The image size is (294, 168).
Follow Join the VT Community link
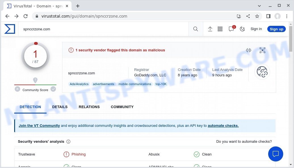point(39,126)
